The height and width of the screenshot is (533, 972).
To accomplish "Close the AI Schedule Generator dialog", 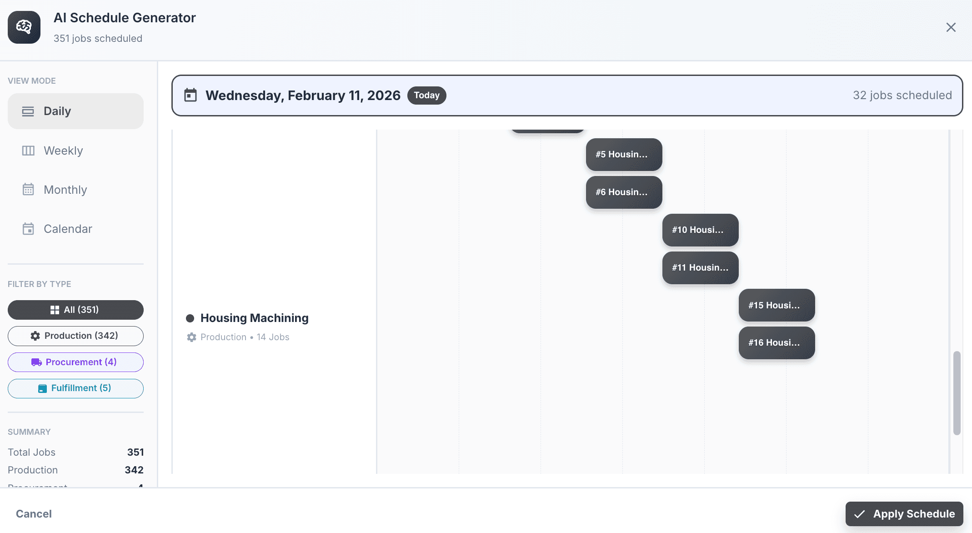I will point(951,27).
